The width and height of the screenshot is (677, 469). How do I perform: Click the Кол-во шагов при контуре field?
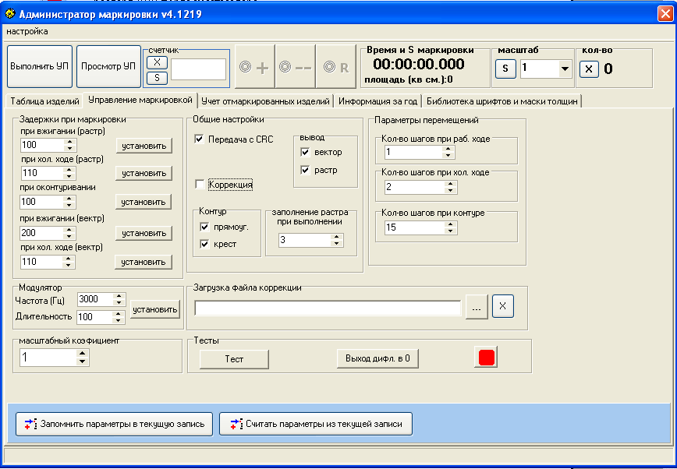pyautogui.click(x=414, y=227)
